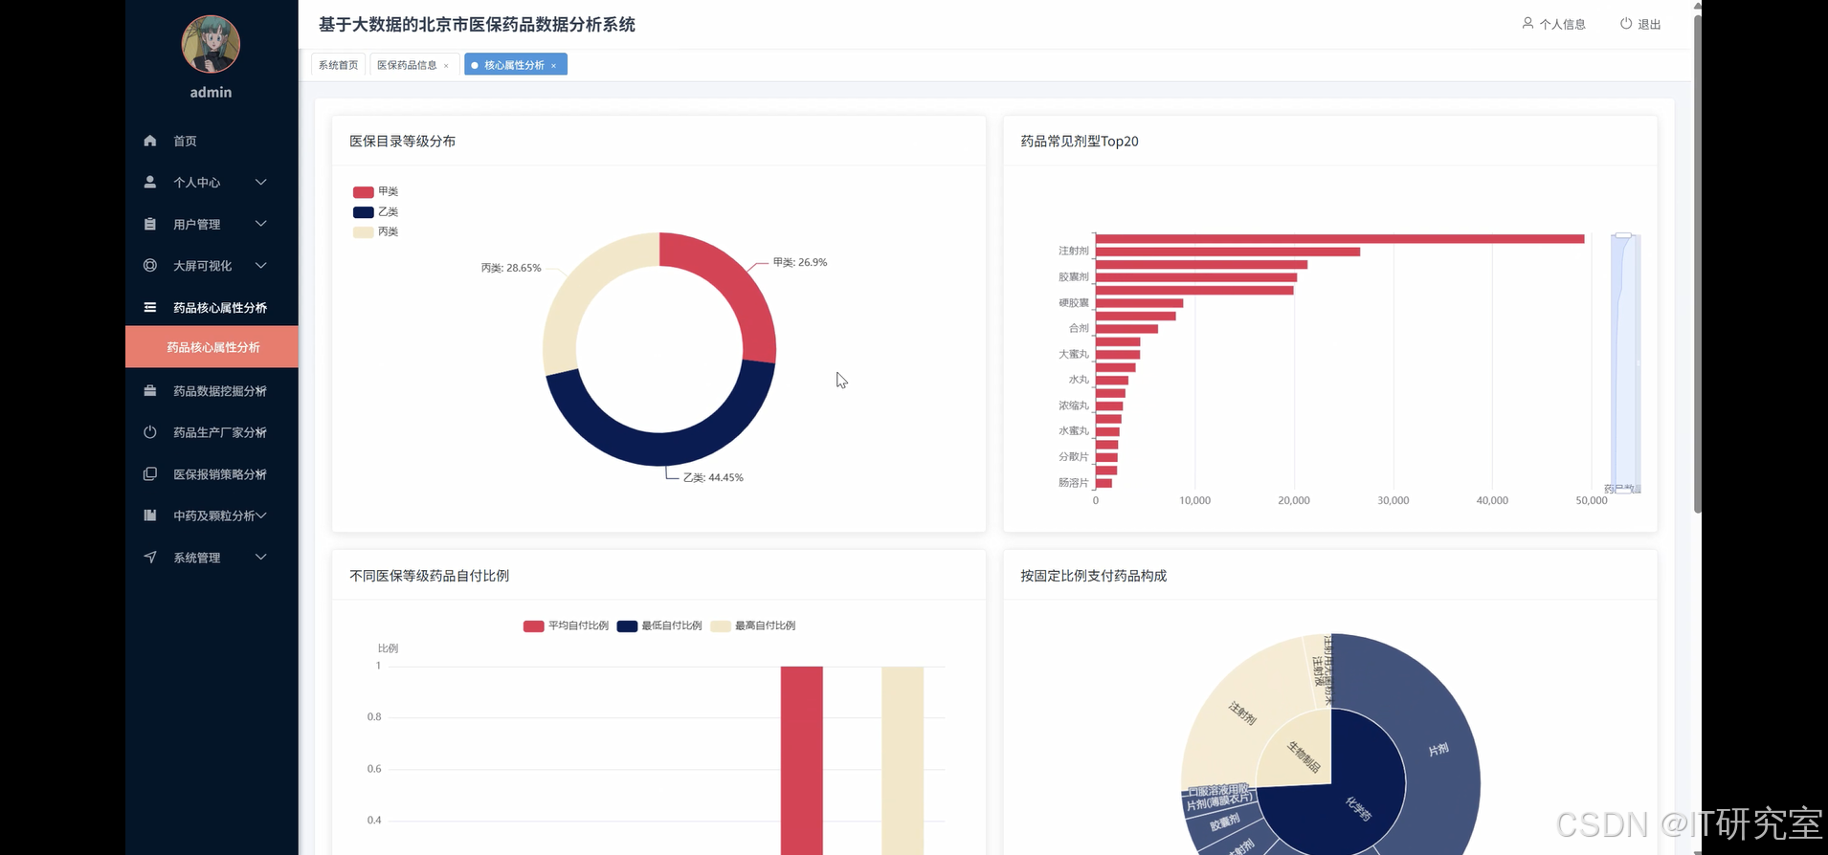Screen dimensions: 1828x855
Task: Close the 医保药品信息 tab
Action: 446,66
